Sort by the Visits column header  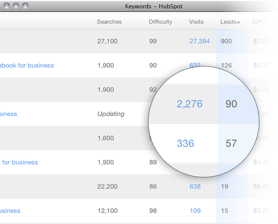coord(196,22)
